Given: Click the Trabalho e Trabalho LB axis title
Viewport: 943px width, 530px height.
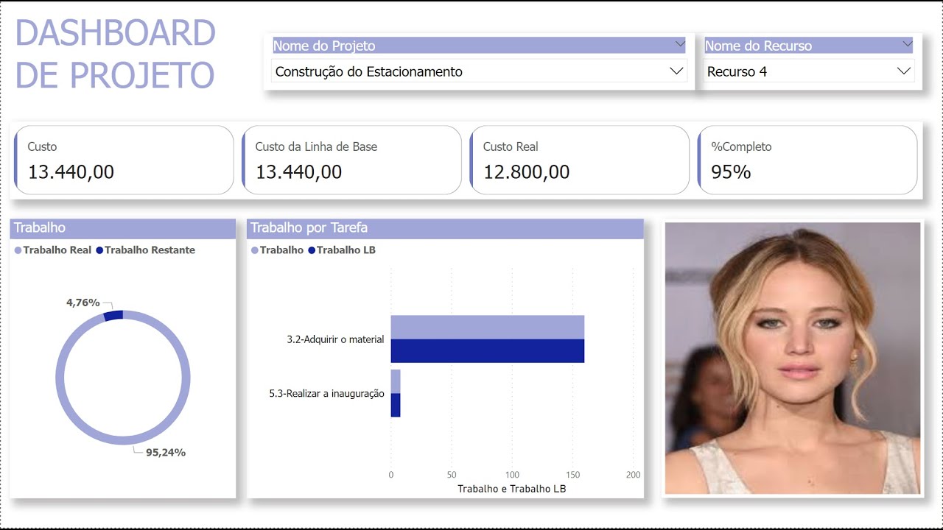Looking at the screenshot, I should click(512, 489).
